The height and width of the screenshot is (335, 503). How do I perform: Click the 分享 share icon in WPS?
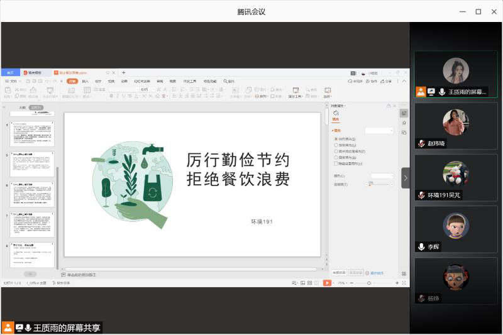click(x=386, y=81)
